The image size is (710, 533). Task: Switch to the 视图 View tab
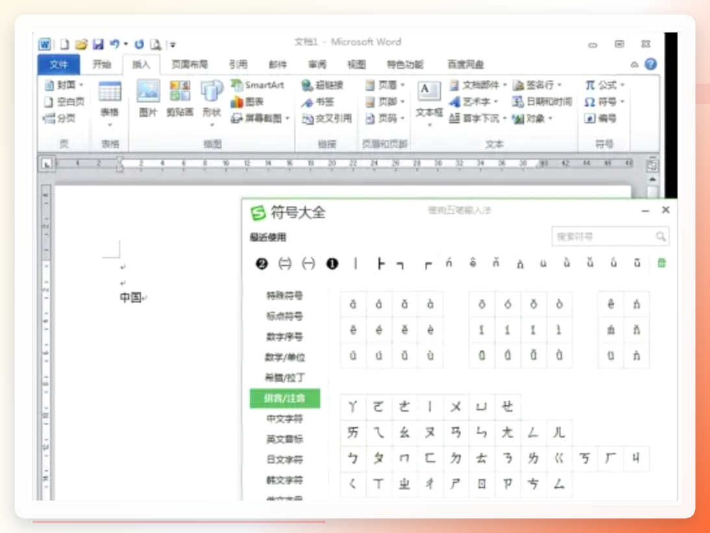coord(357,64)
